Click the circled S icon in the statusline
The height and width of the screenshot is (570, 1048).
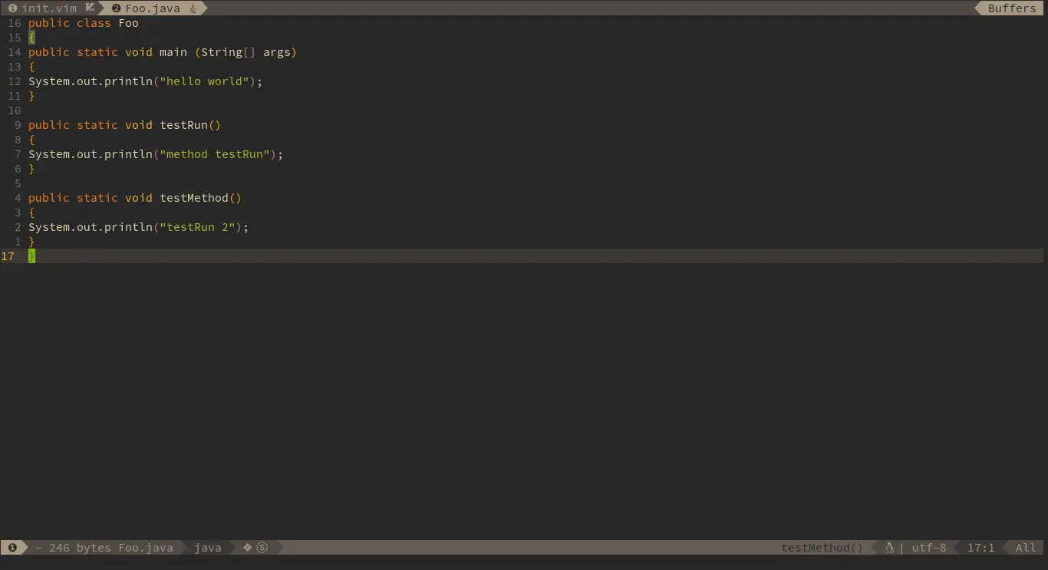click(262, 547)
